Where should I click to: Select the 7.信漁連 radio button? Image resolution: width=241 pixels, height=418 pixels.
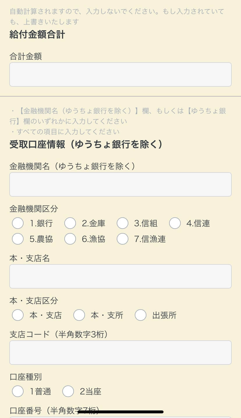coord(123,239)
